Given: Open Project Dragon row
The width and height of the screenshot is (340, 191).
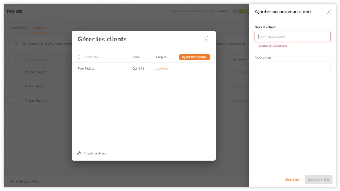Looking at the screenshot, I should coord(35,72).
